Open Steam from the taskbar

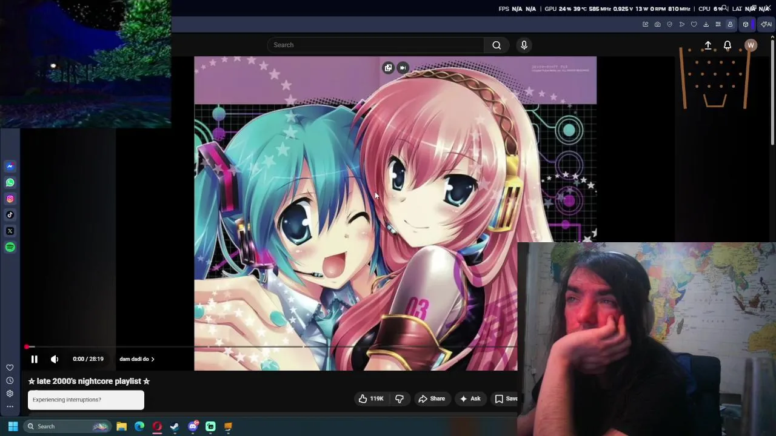click(x=175, y=426)
